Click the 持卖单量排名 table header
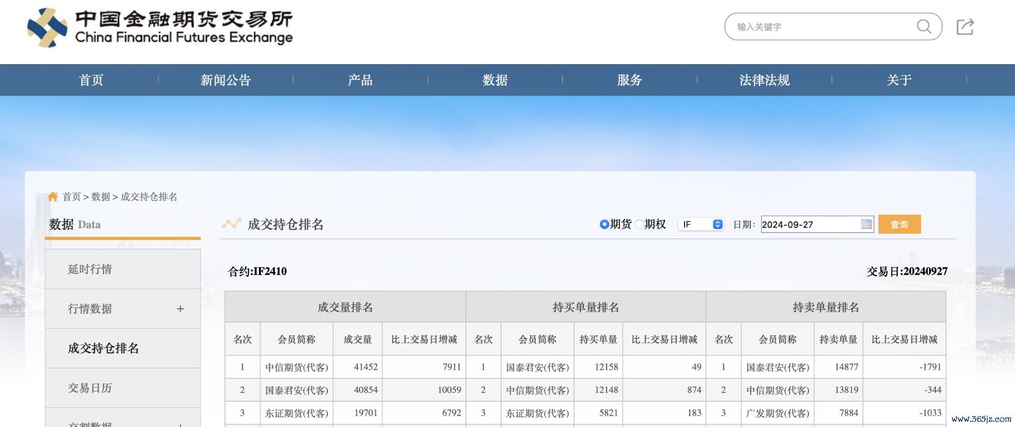The width and height of the screenshot is (1015, 427). [x=826, y=307]
